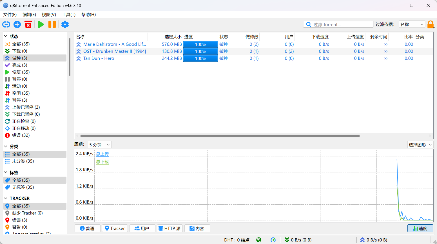
Task: Click the download speed status bar indicator
Action: click(x=298, y=240)
